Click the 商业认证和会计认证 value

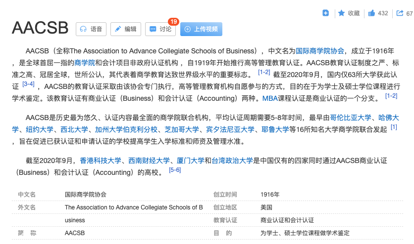(287, 220)
